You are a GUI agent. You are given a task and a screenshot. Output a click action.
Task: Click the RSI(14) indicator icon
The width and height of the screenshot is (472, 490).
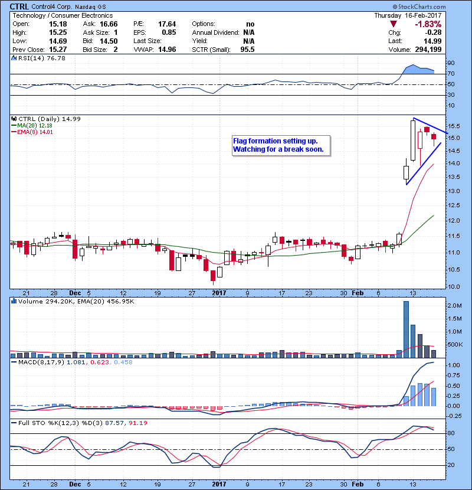14,58
